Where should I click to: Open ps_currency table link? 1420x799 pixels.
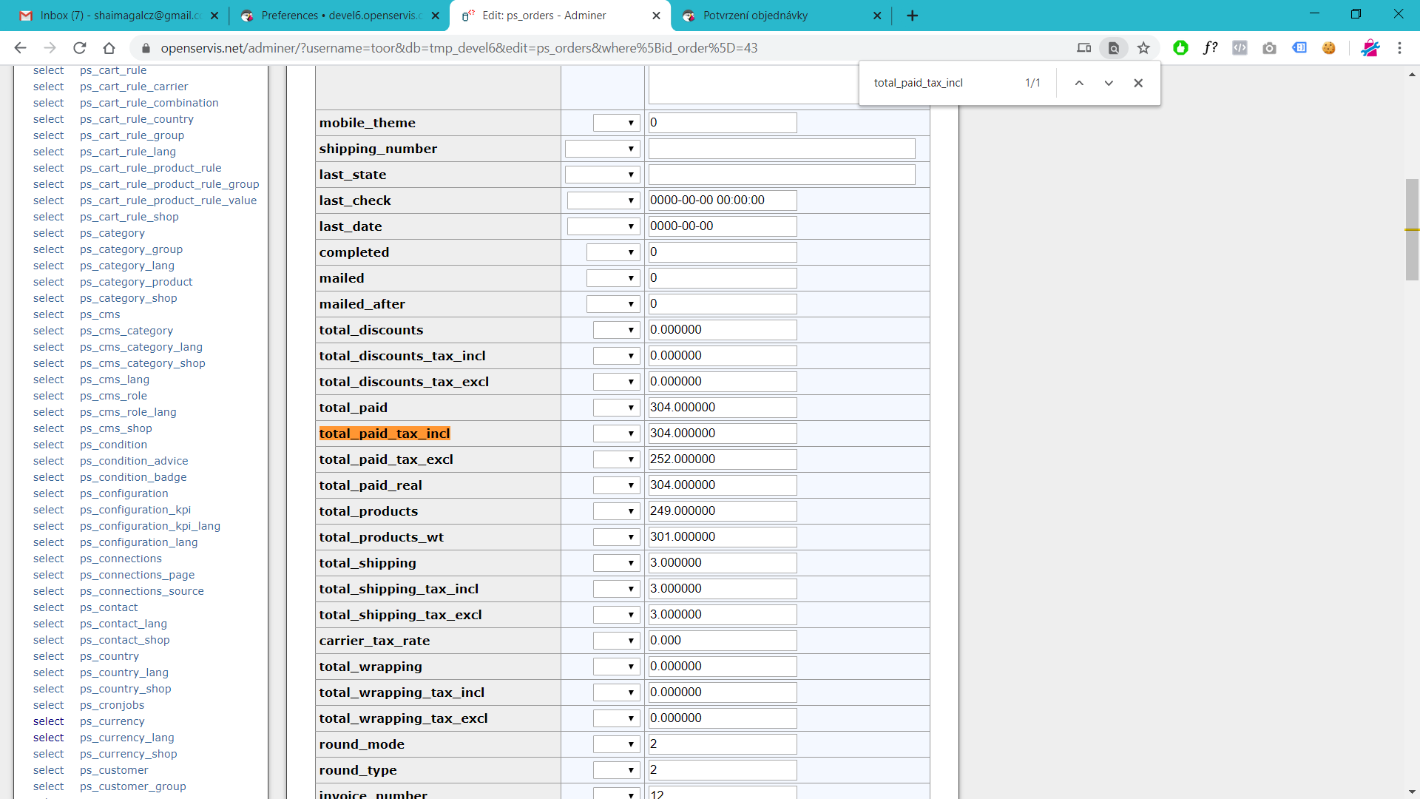click(112, 721)
